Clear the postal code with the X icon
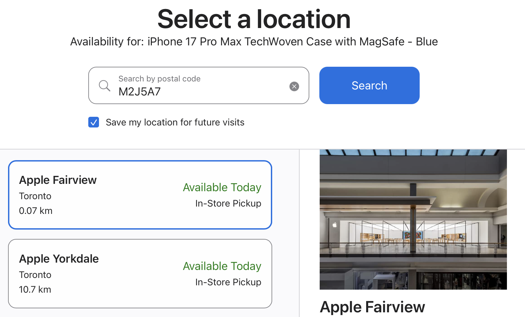Viewport: 525px width, 317px height. click(x=294, y=86)
